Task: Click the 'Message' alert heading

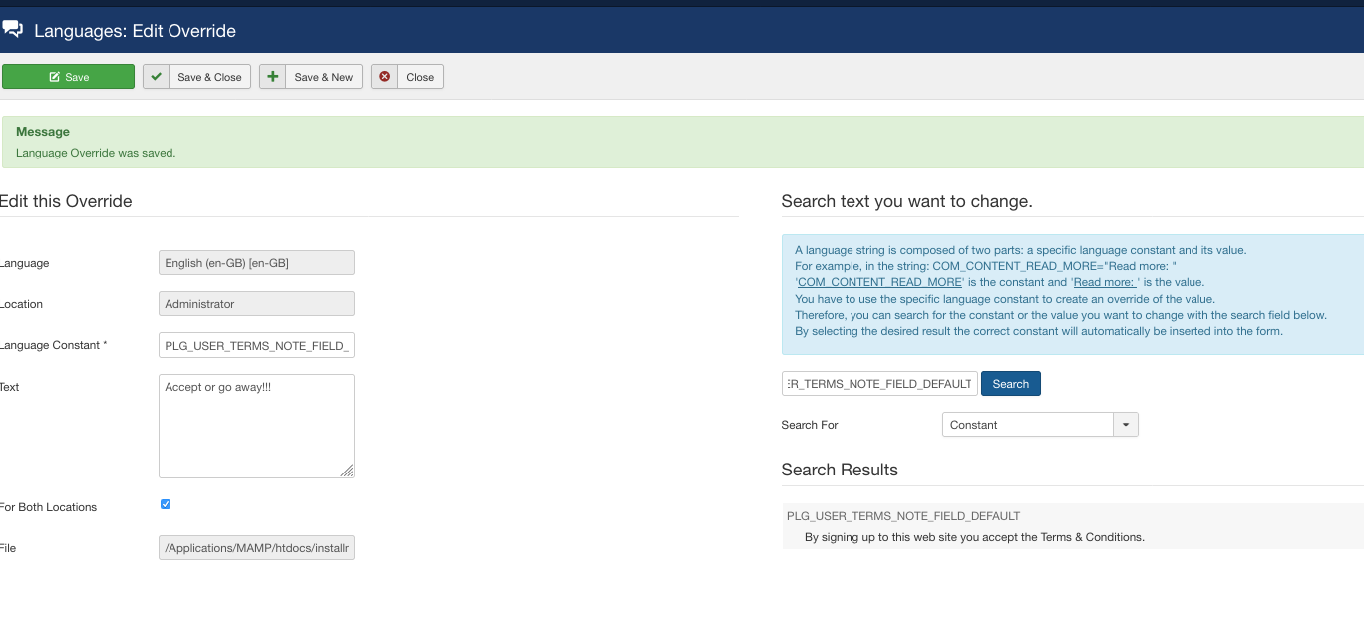Action: pyautogui.click(x=43, y=131)
